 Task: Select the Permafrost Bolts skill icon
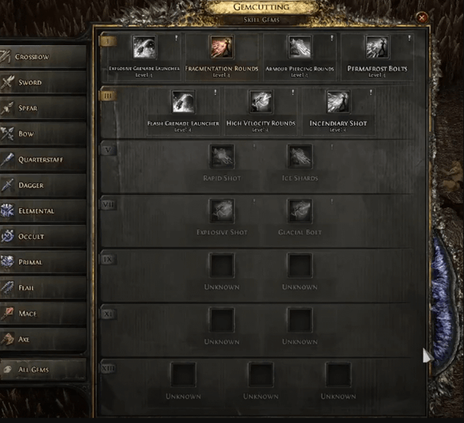tap(377, 48)
